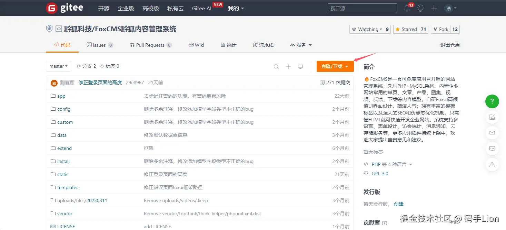This screenshot has width=506, height=230.
Task: Open the custom folder
Action: tap(65, 122)
